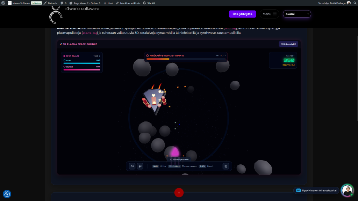
Task: Click the Shift key hint
Action: click(x=202, y=166)
